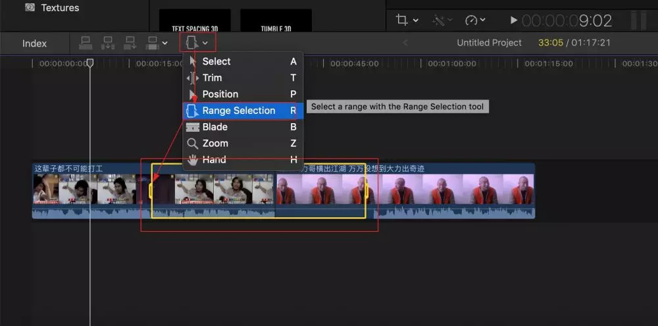The image size is (658, 326).
Task: Open the magic wand enhancements dropdown
Action: click(x=443, y=20)
